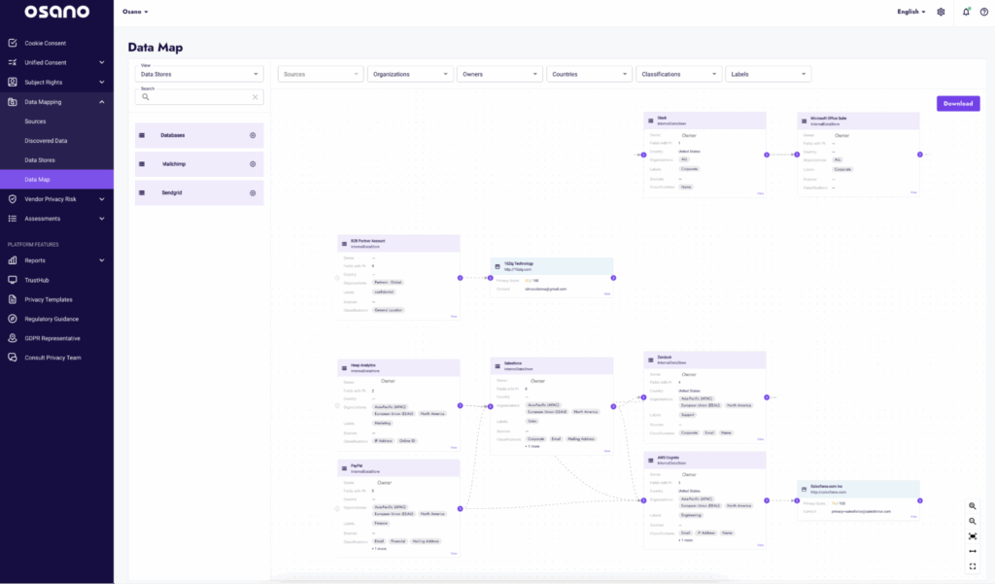Open the Sources filter dropdown

321,74
